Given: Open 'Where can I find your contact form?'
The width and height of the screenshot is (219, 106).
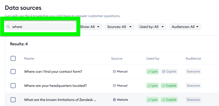Looking at the screenshot, I should 53,72.
